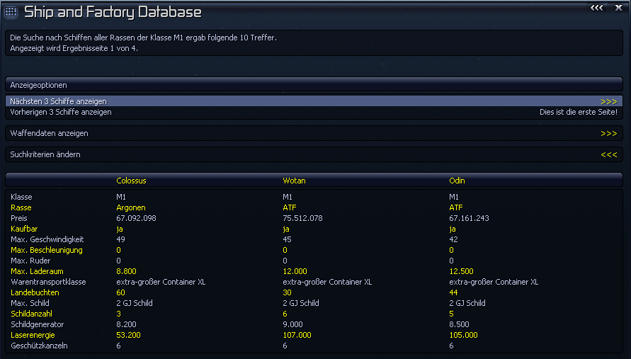Click the Argonen race value
The height and width of the screenshot is (359, 631).
click(x=131, y=207)
